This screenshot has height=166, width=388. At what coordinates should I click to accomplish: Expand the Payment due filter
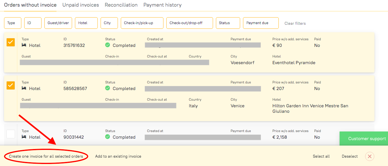(x=261, y=23)
